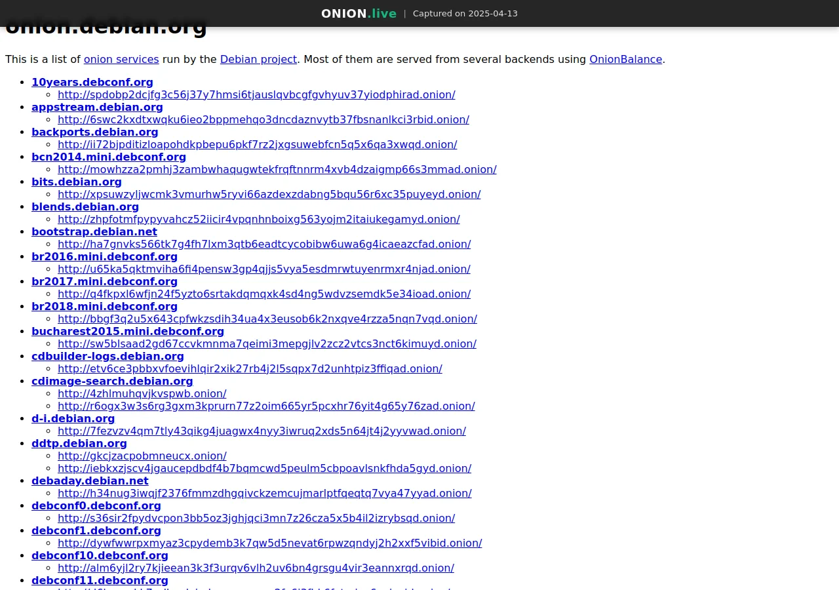
Task: Open the ONION.live header link
Action: click(x=359, y=13)
